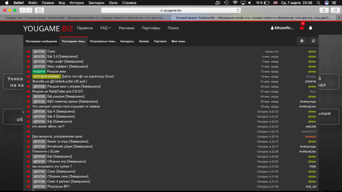Show the Safari sidebar
The width and height of the screenshot is (342, 192).
[39, 10]
